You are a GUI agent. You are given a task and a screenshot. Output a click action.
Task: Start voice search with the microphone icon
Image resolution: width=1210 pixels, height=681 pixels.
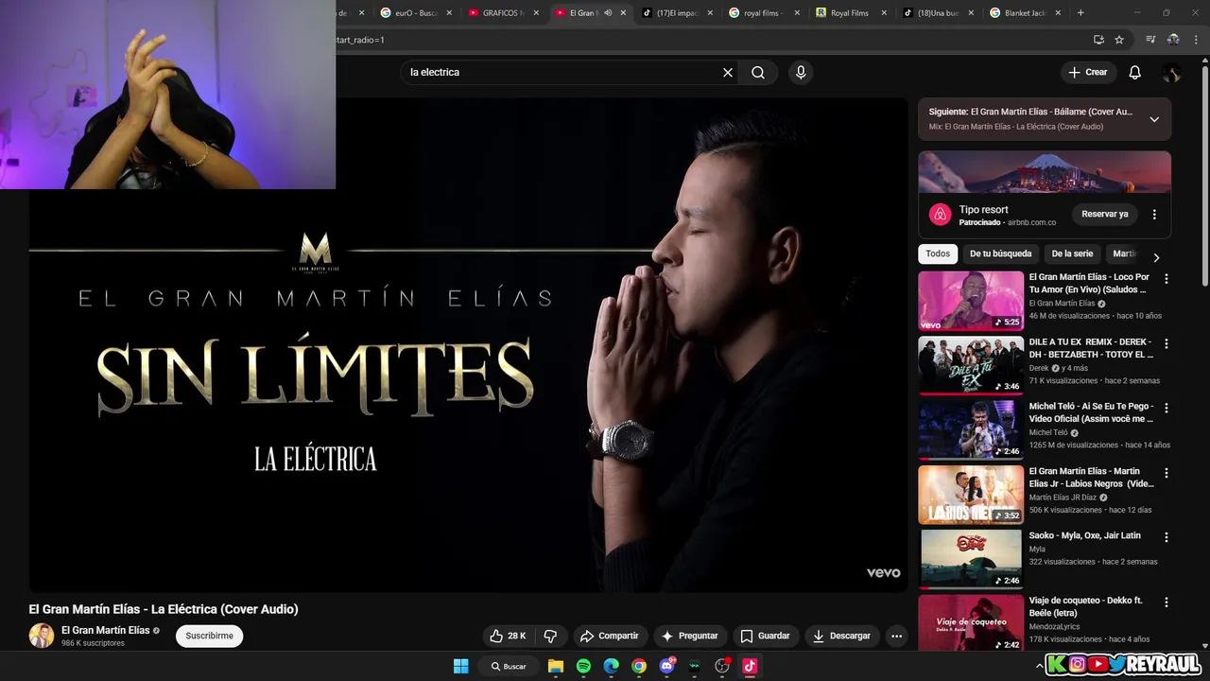tap(801, 72)
